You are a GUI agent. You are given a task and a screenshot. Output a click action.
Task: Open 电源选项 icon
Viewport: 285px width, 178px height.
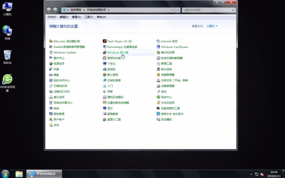pos(51,63)
